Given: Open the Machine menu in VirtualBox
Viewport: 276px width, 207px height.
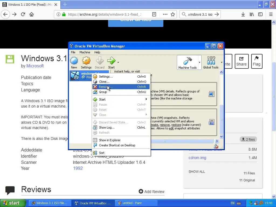Looking at the screenshot, I should (x=85, y=52).
